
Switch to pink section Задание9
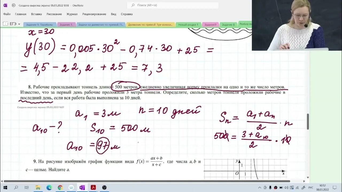[210, 25]
